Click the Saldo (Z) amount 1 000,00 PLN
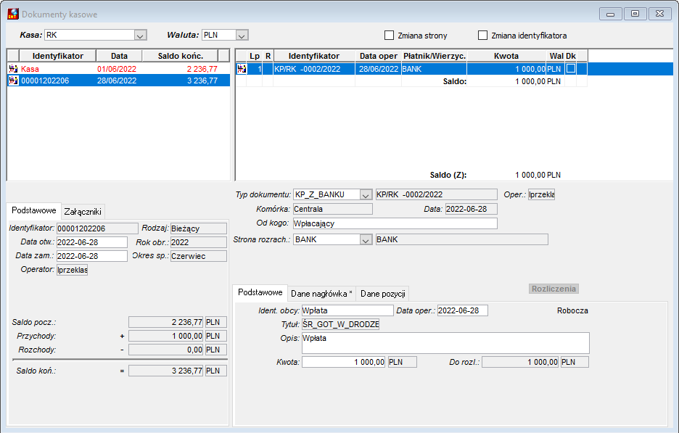The width and height of the screenshot is (679, 433). [538, 175]
